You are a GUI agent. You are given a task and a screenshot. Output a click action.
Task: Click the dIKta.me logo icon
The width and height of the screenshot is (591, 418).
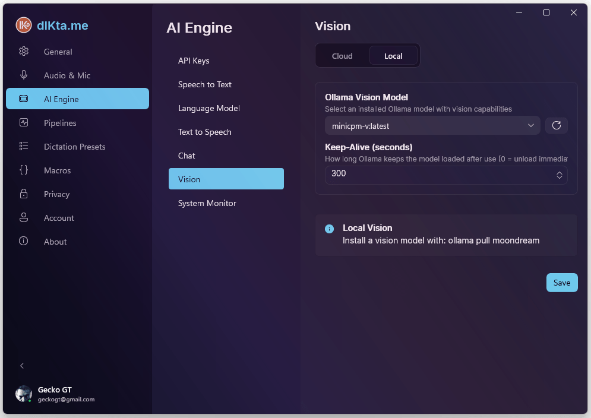24,25
